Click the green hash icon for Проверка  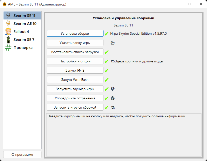(8, 48)
